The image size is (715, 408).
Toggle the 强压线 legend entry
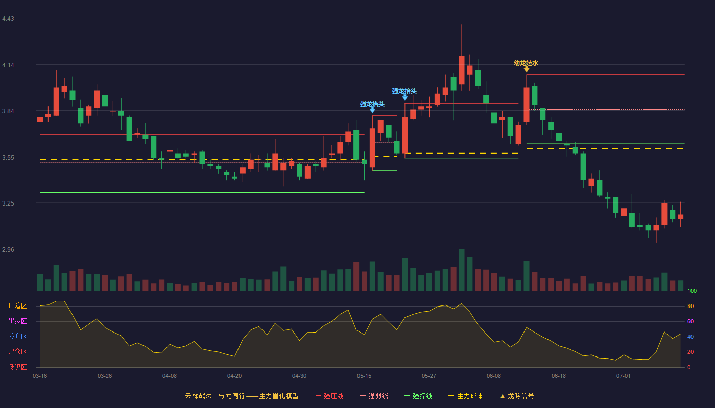329,396
